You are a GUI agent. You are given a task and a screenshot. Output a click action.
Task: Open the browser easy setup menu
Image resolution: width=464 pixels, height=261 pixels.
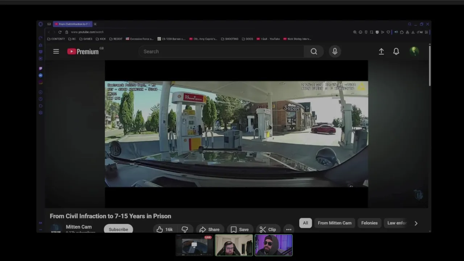click(426, 32)
